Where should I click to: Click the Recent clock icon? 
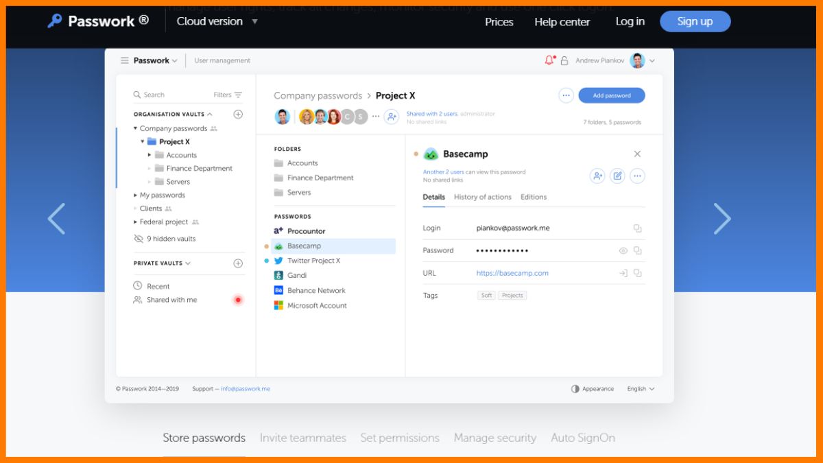point(138,286)
